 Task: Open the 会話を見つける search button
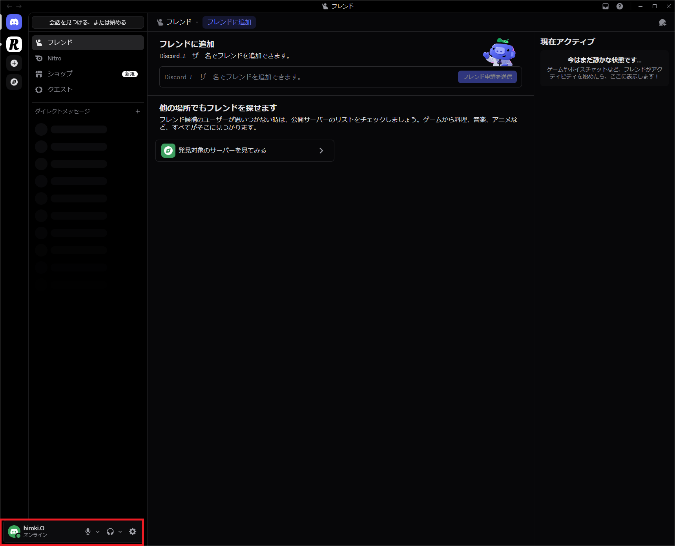point(88,22)
